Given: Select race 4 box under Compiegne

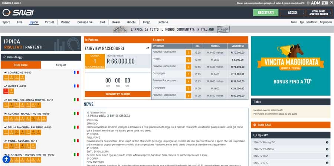Looking at the screenshot, I should (22, 78).
